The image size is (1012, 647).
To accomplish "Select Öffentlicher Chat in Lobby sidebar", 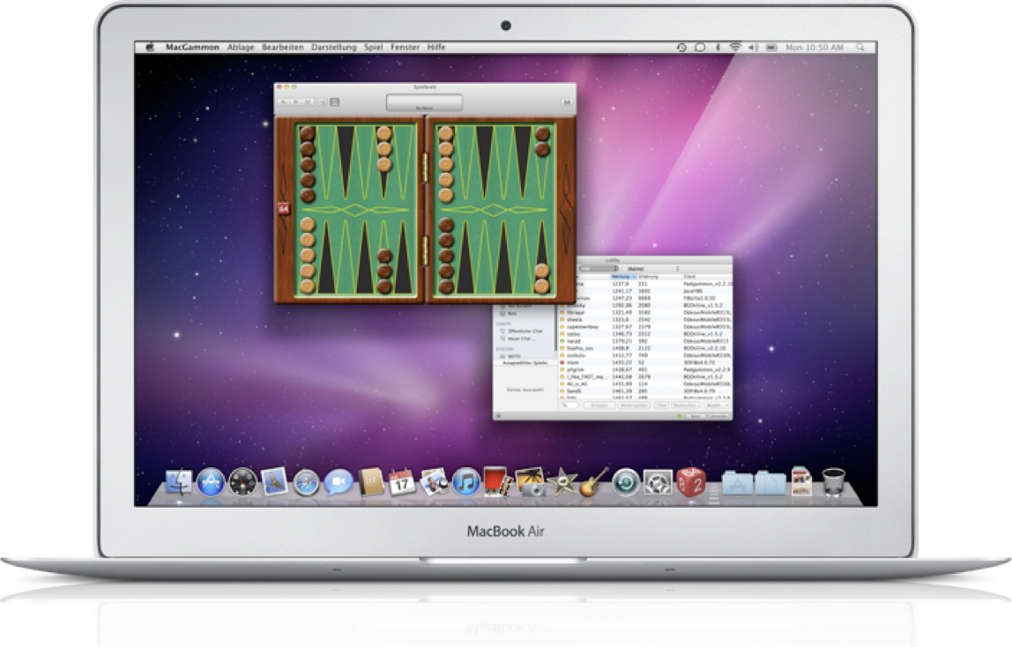I will pos(525,331).
